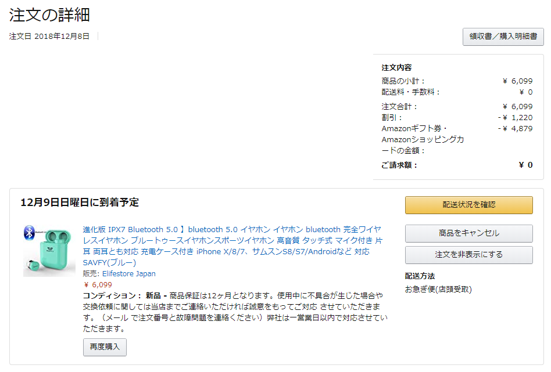Hide this order via 注文を非表示にする

pos(469,255)
